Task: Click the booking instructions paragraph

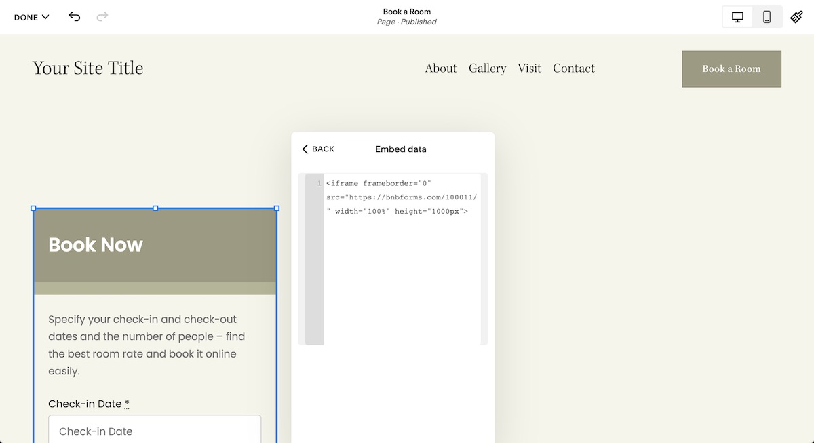Action: [147, 345]
